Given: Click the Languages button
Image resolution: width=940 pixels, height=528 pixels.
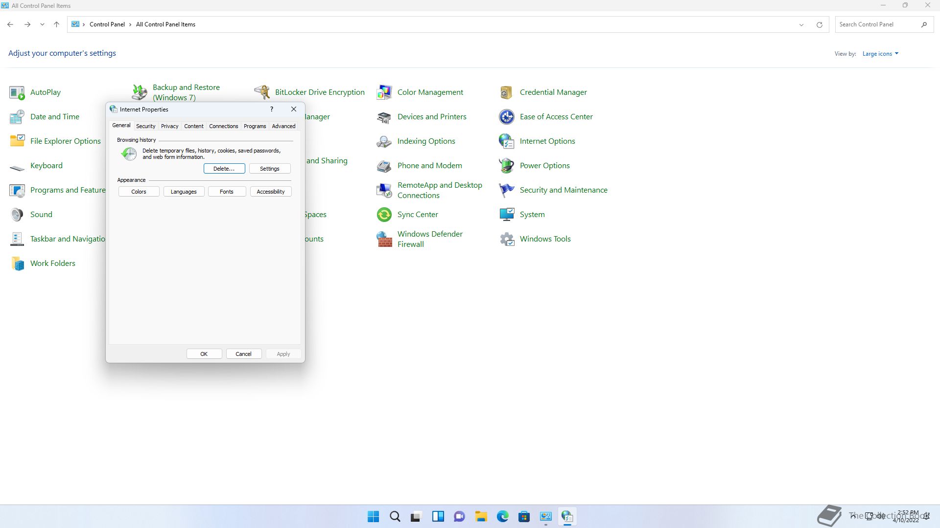Looking at the screenshot, I should click(184, 192).
